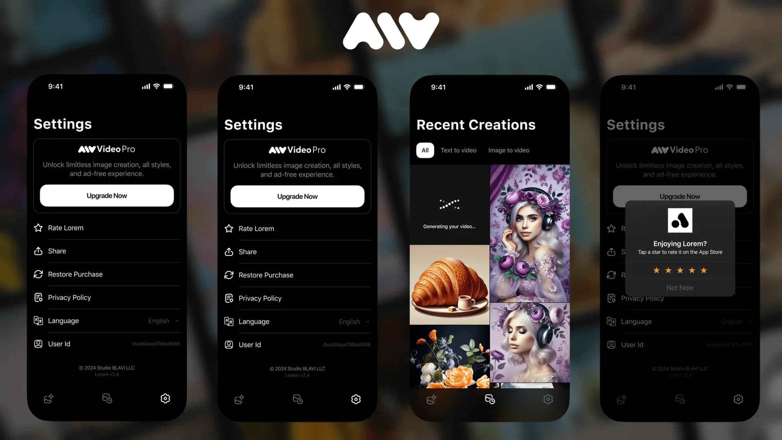Viewport: 782px width, 440px height.
Task: Tap the share icon in Settings menu
Action: [x=38, y=251]
